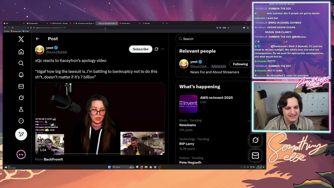The width and height of the screenshot is (334, 188).
Task: Reload page with browser refresh button
Action: point(12,28)
